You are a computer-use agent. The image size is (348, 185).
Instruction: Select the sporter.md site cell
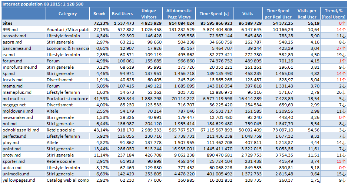(23, 161)
